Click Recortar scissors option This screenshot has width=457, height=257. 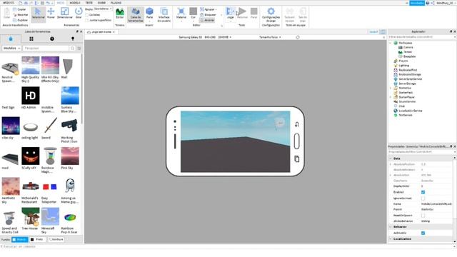click(x=21, y=14)
